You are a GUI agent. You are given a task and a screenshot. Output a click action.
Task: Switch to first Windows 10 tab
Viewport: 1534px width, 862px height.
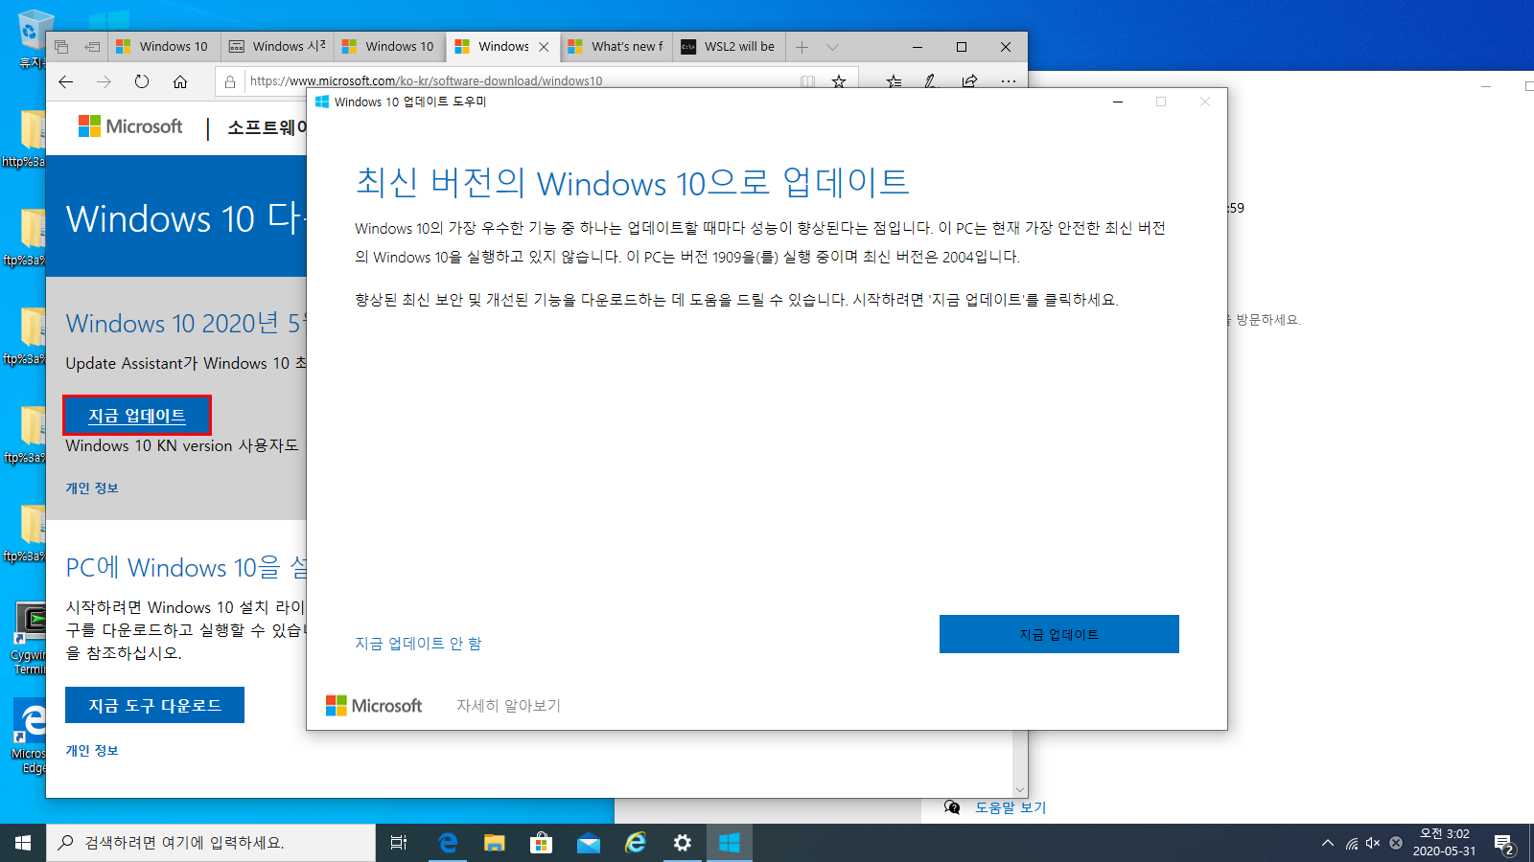164,46
